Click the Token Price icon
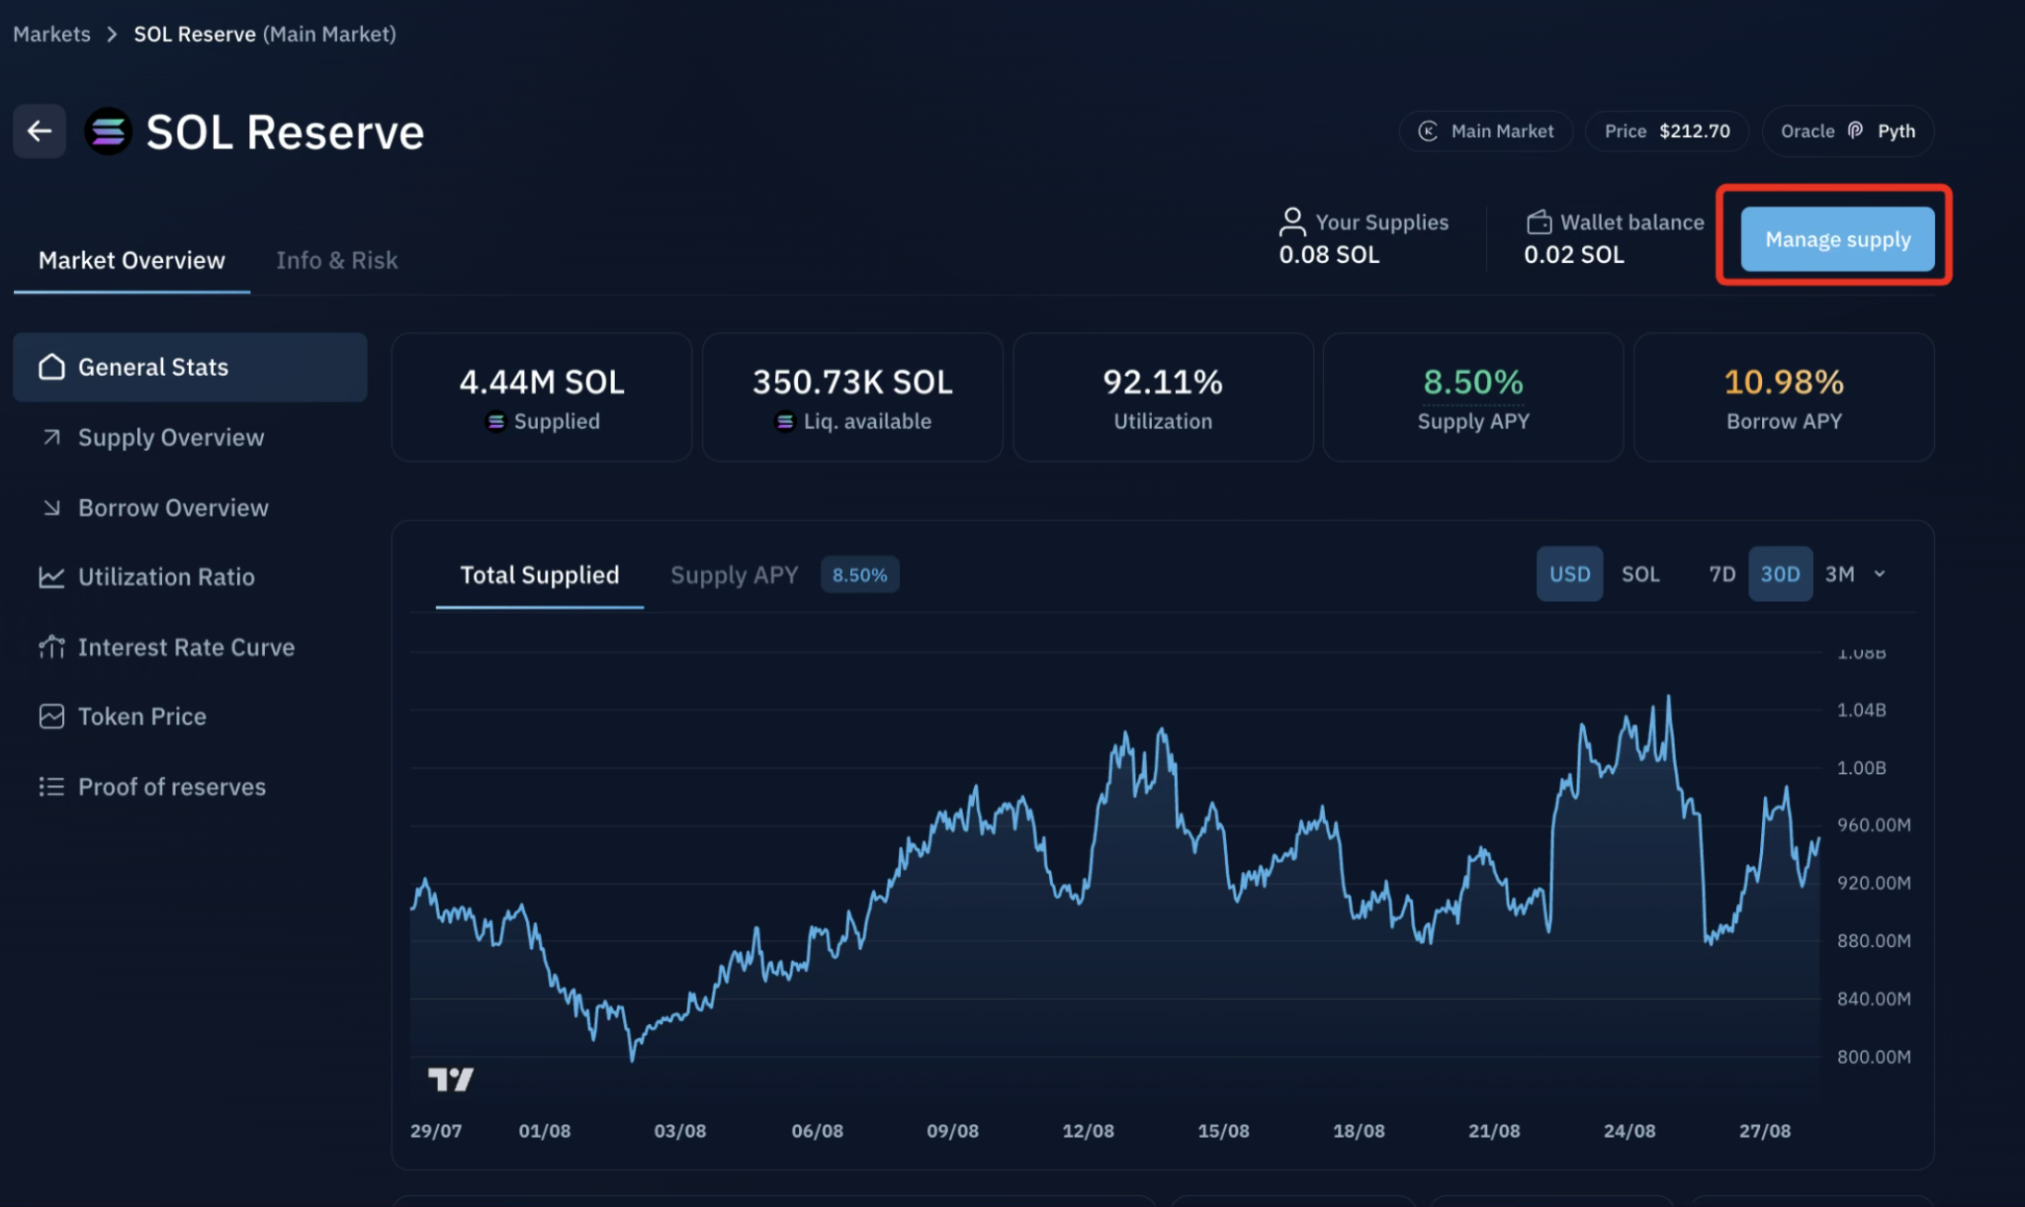The width and height of the screenshot is (2025, 1207). 51,717
